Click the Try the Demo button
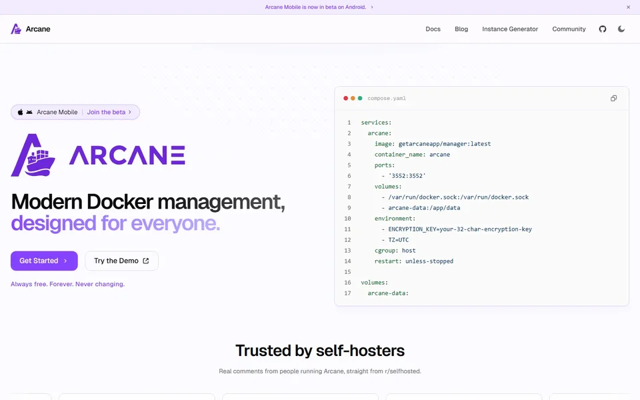This screenshot has width=640, height=400. pos(121,261)
